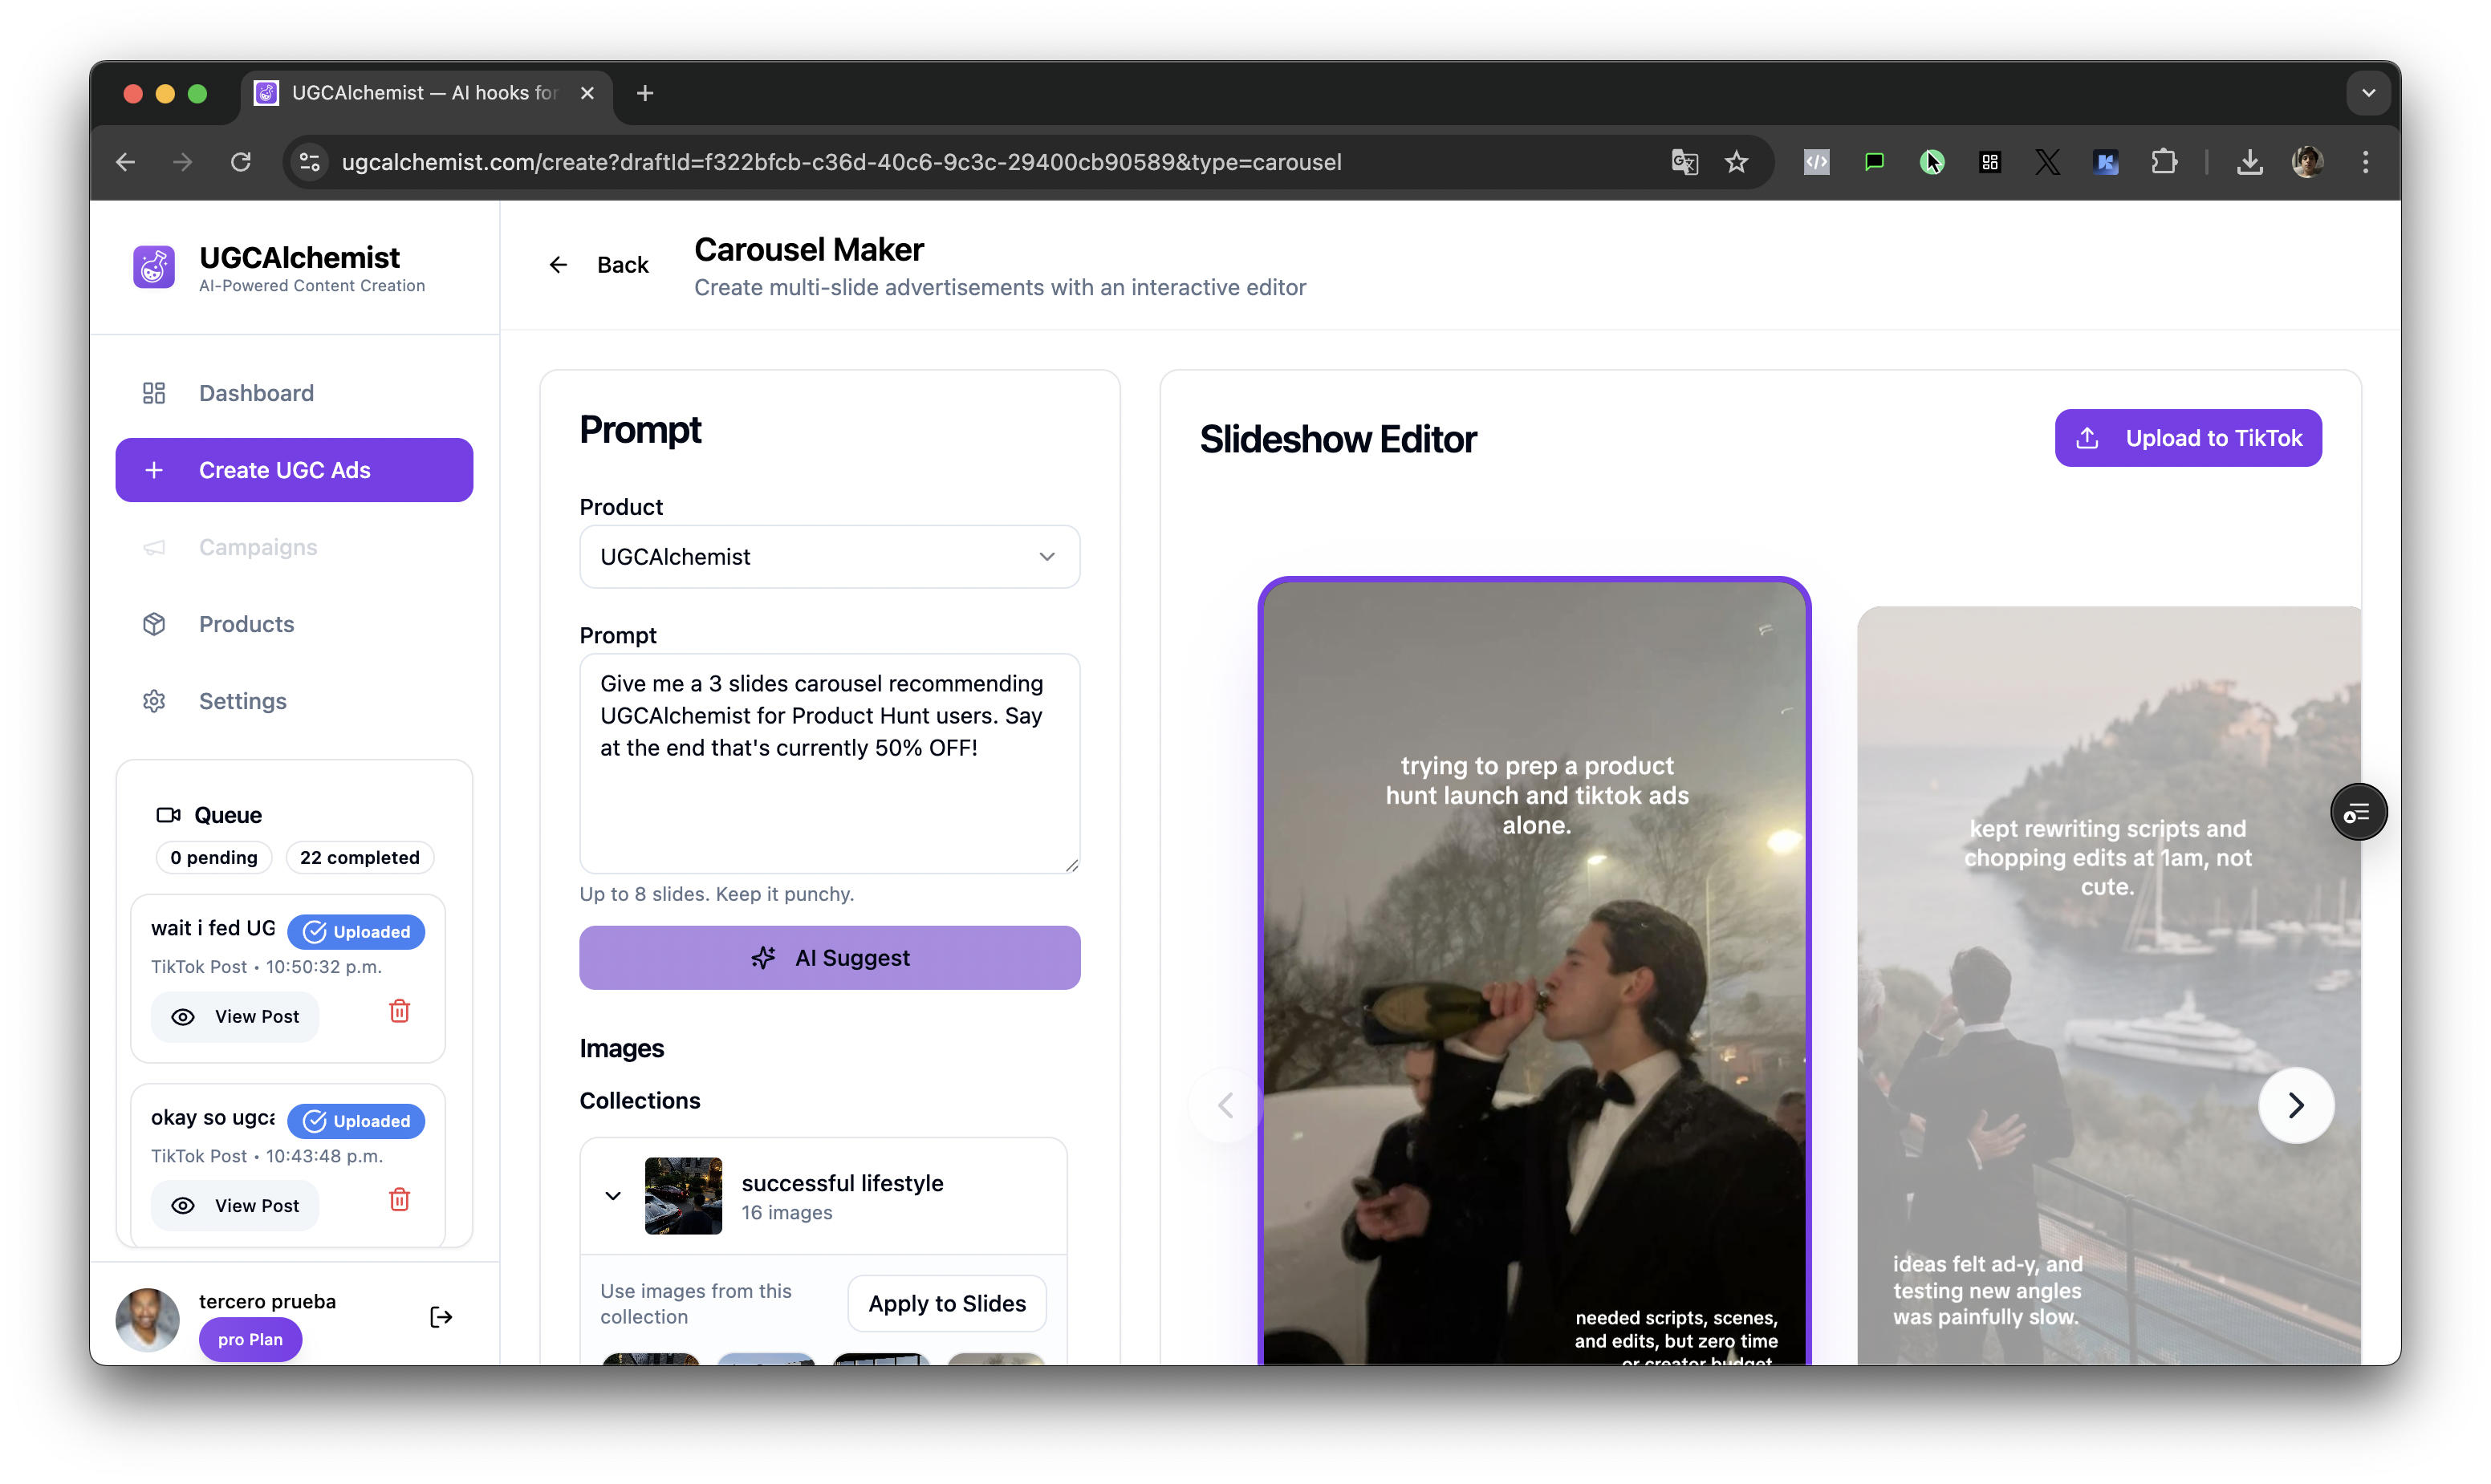
Task: Click the floating list icon on right edge
Action: [2358, 813]
